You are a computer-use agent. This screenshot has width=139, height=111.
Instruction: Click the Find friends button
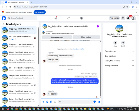coord(114,18)
